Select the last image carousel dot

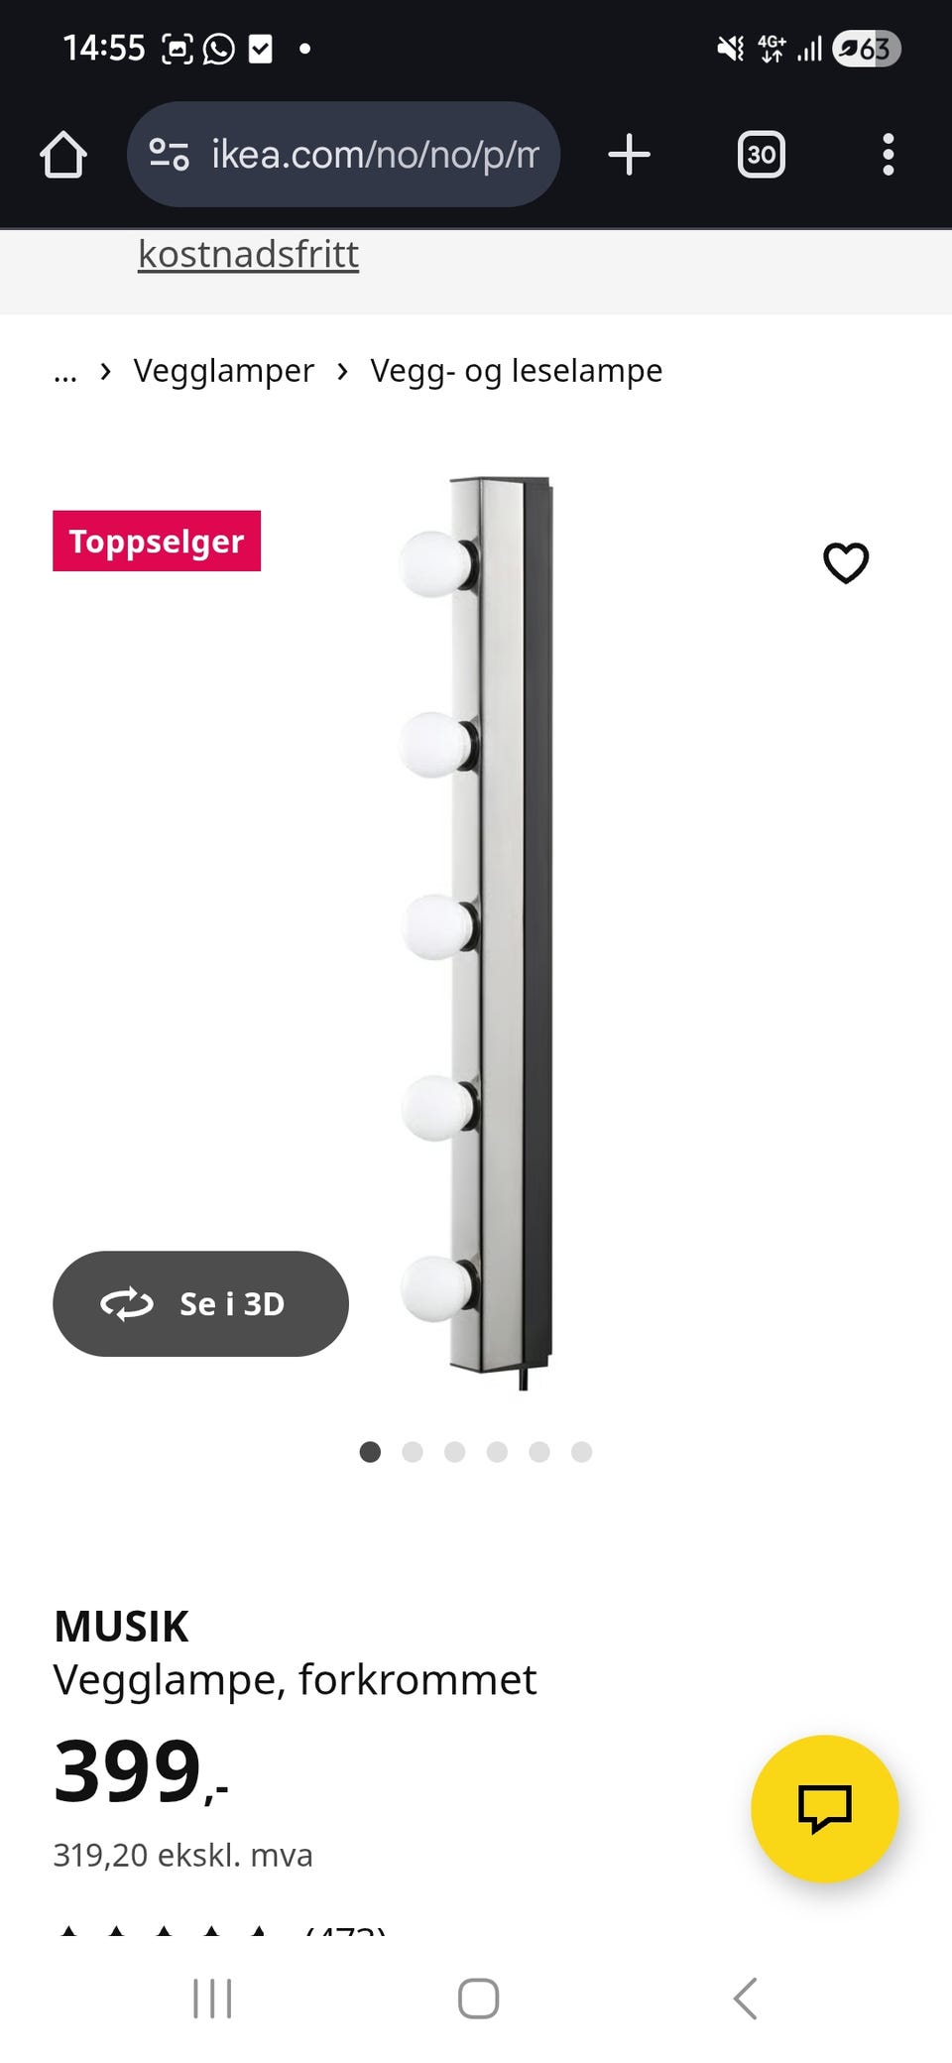click(582, 1452)
